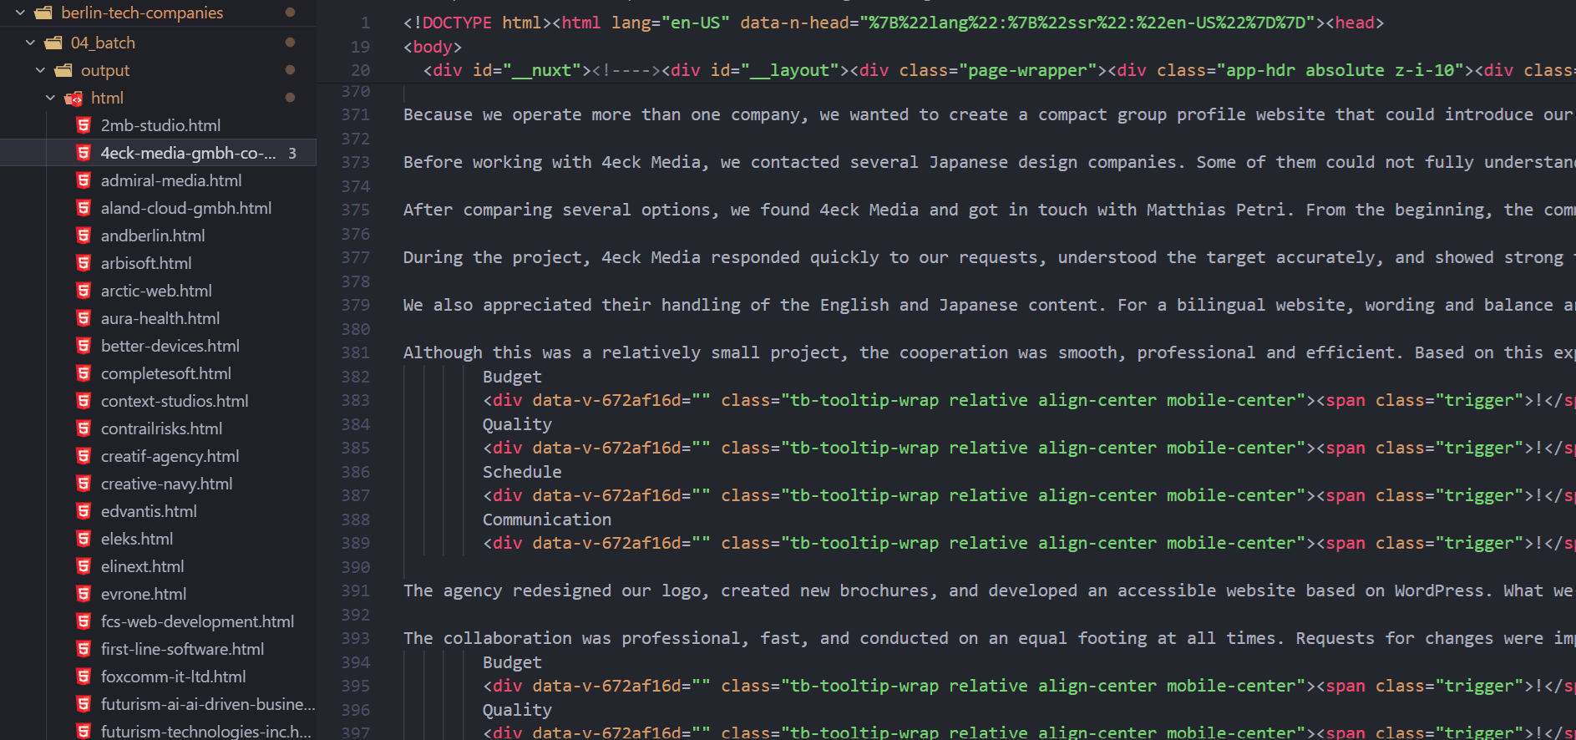Click HTML5 icon of 4eck-media-gmbh-co file
Image resolution: width=1576 pixels, height=740 pixels.
point(84,153)
